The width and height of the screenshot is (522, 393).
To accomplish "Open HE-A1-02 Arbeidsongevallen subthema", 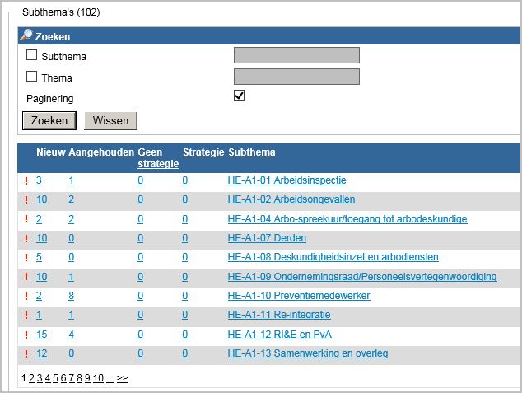I will coord(291,199).
